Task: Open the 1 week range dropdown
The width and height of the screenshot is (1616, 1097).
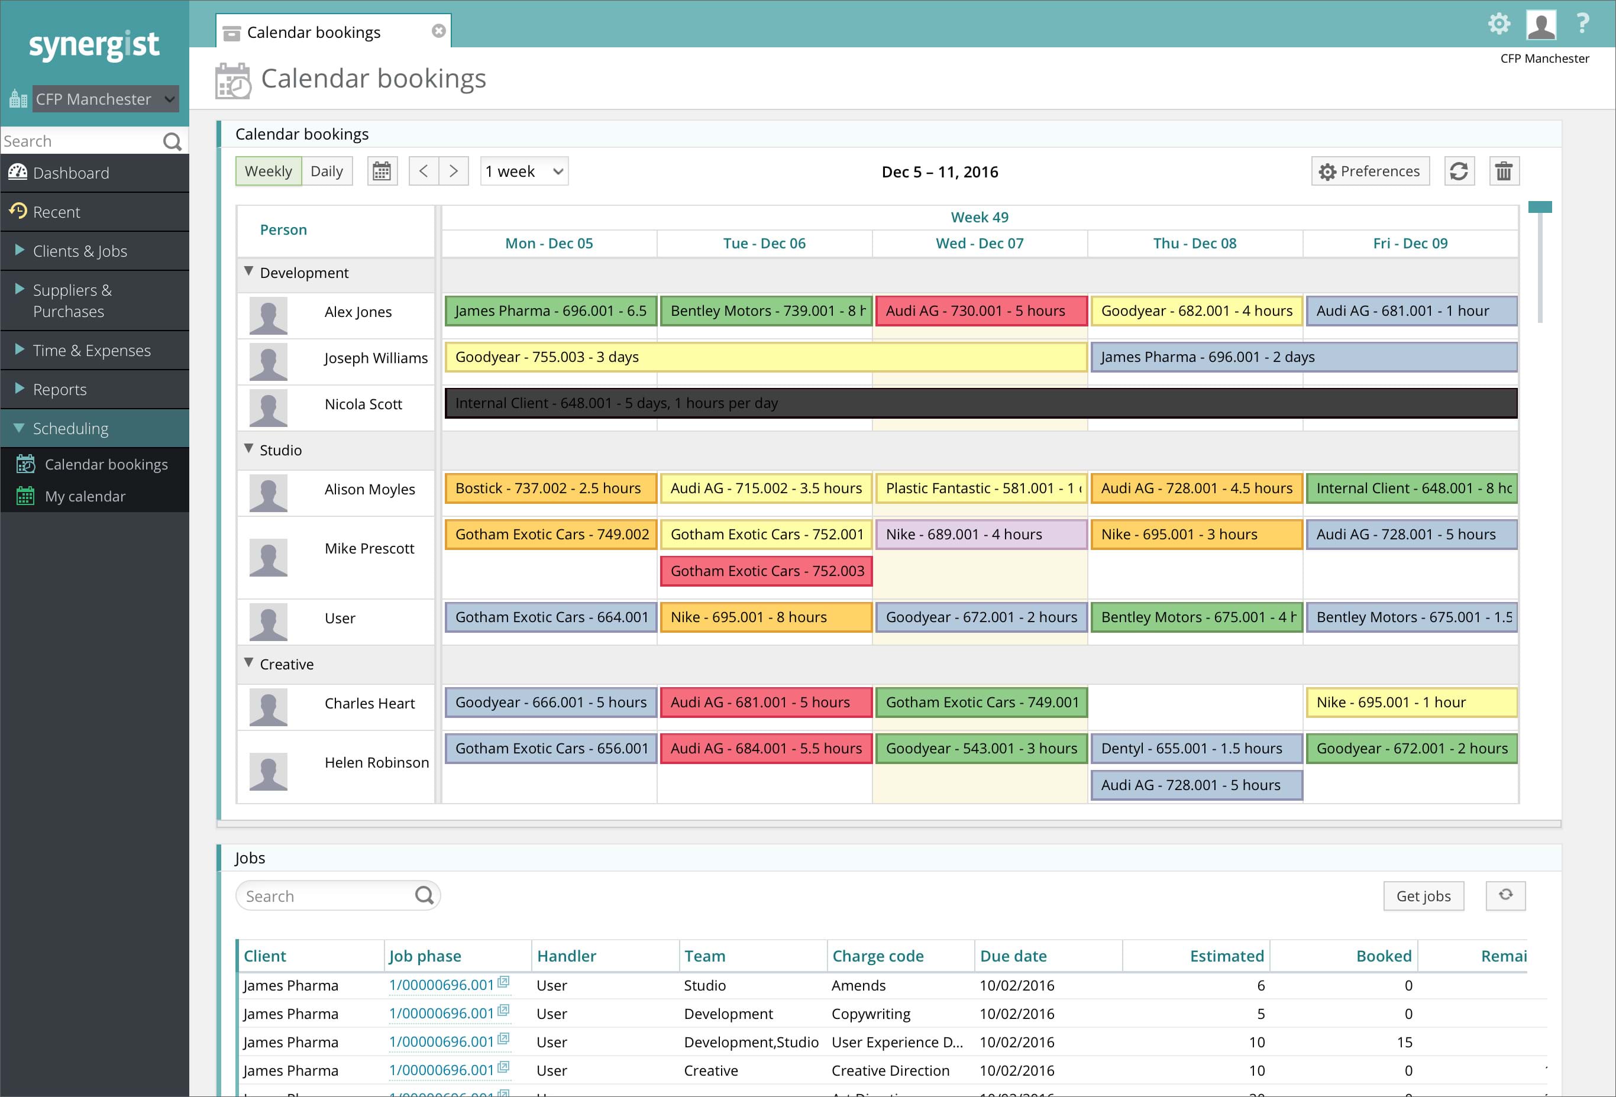Action: [x=524, y=171]
